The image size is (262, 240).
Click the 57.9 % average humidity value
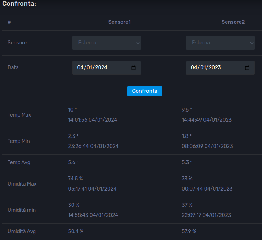(189, 231)
